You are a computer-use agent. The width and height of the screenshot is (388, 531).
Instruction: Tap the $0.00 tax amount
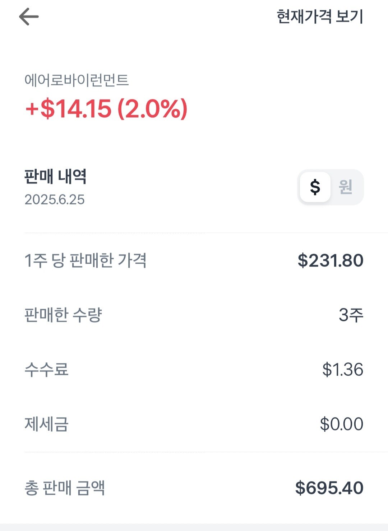341,424
